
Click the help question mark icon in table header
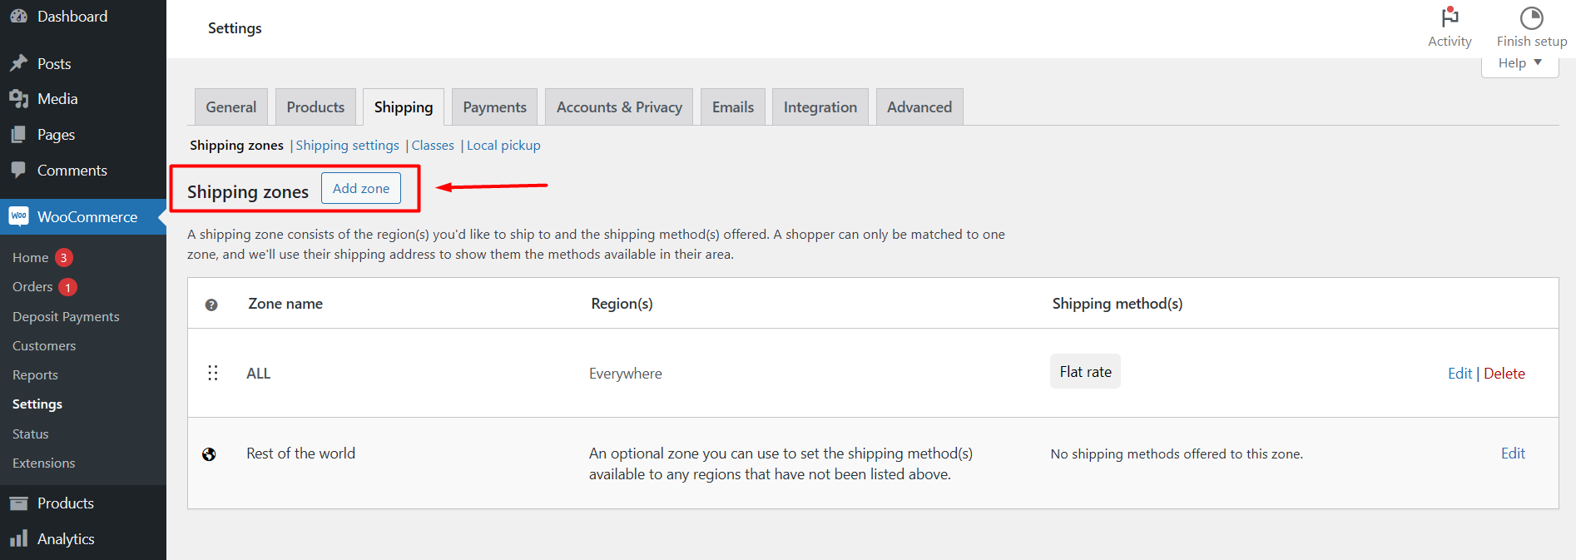pos(211,305)
